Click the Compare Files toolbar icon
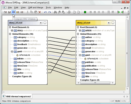 (x=5, y=12)
